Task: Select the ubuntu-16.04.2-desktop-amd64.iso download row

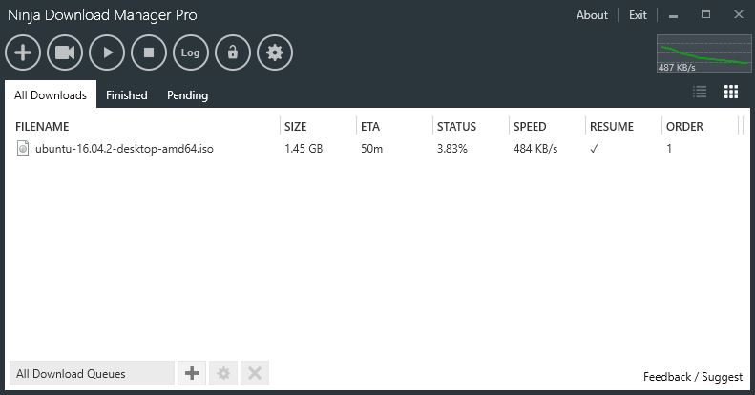Action: click(124, 149)
